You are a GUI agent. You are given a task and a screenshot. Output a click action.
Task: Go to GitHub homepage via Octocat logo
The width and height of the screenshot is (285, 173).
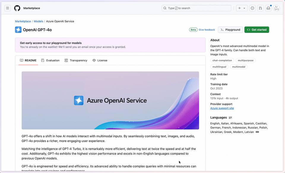(17, 8)
